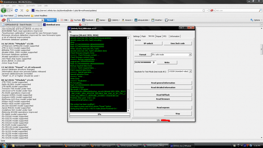263x148 pixels.
Task: Switch to the GSMSandwich Search Results tab
Action: 20,25
